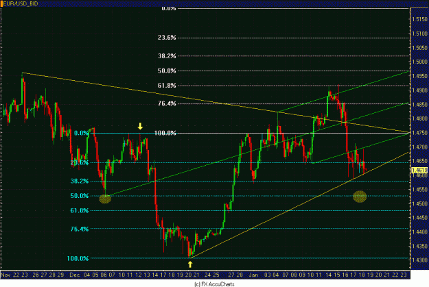The width and height of the screenshot is (429, 287).
Task: Click the cyan 50.0% Fibonacci label
Action: click(x=80, y=196)
